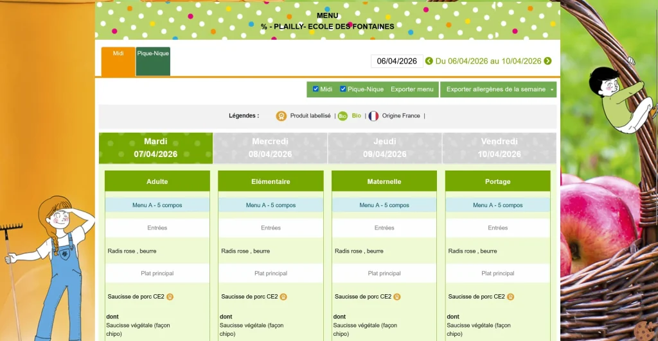Select the orange Midi tab
Screen dimensions: 658x341
tap(118, 62)
